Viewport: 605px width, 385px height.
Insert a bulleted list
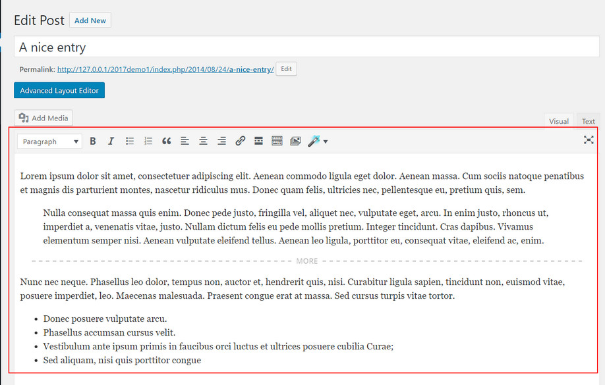130,141
